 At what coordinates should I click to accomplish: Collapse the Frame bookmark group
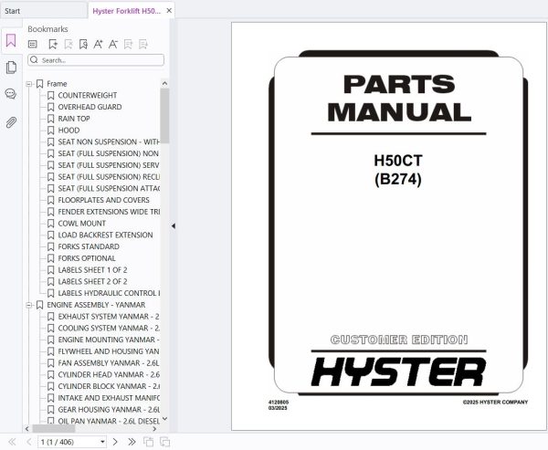point(29,84)
